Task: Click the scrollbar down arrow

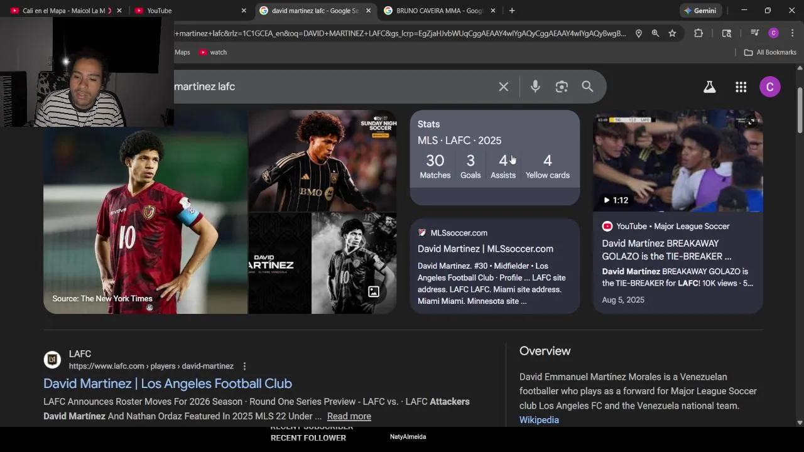Action: click(800, 422)
